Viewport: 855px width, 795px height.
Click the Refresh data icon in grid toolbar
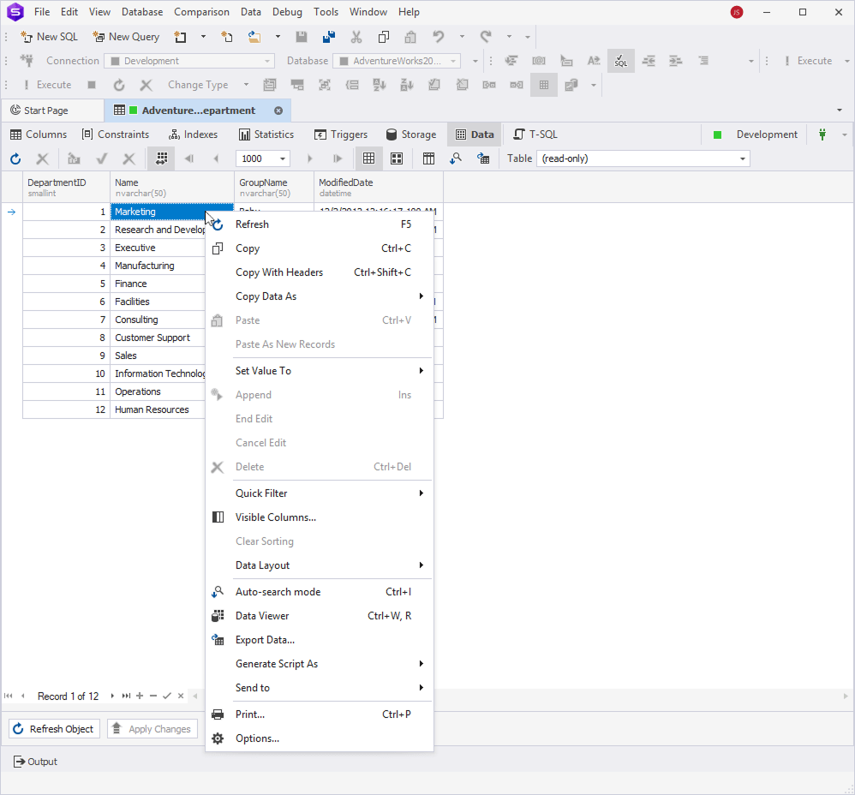coord(15,158)
